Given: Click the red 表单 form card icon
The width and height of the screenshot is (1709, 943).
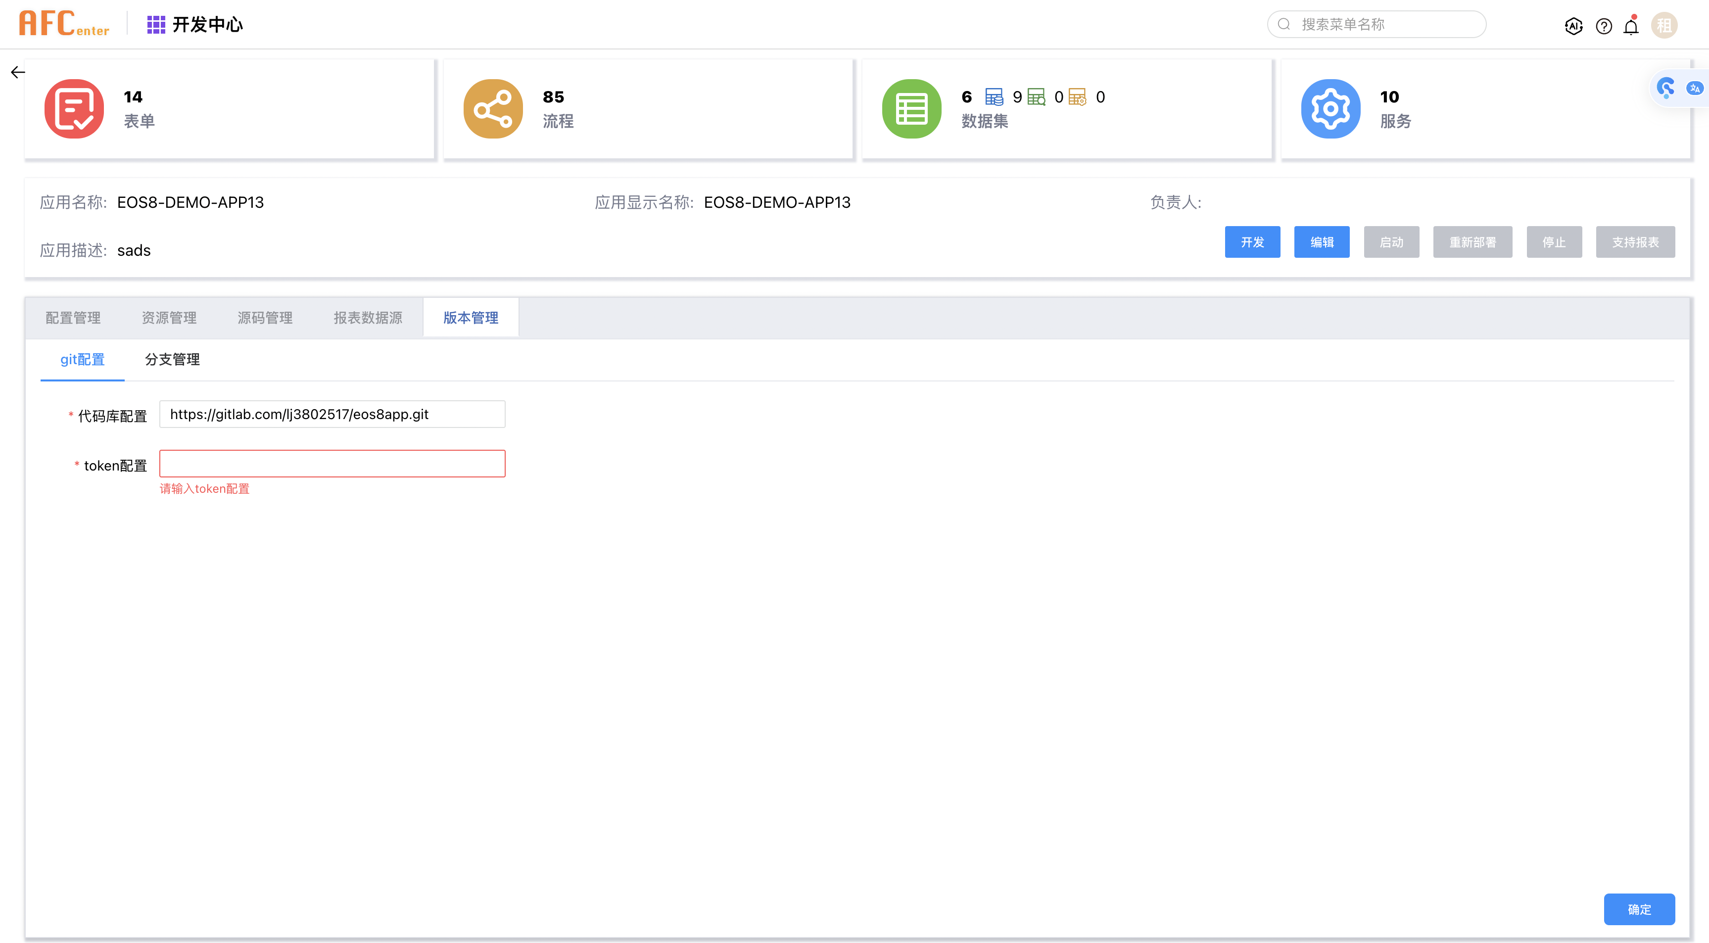Looking at the screenshot, I should pos(74,108).
